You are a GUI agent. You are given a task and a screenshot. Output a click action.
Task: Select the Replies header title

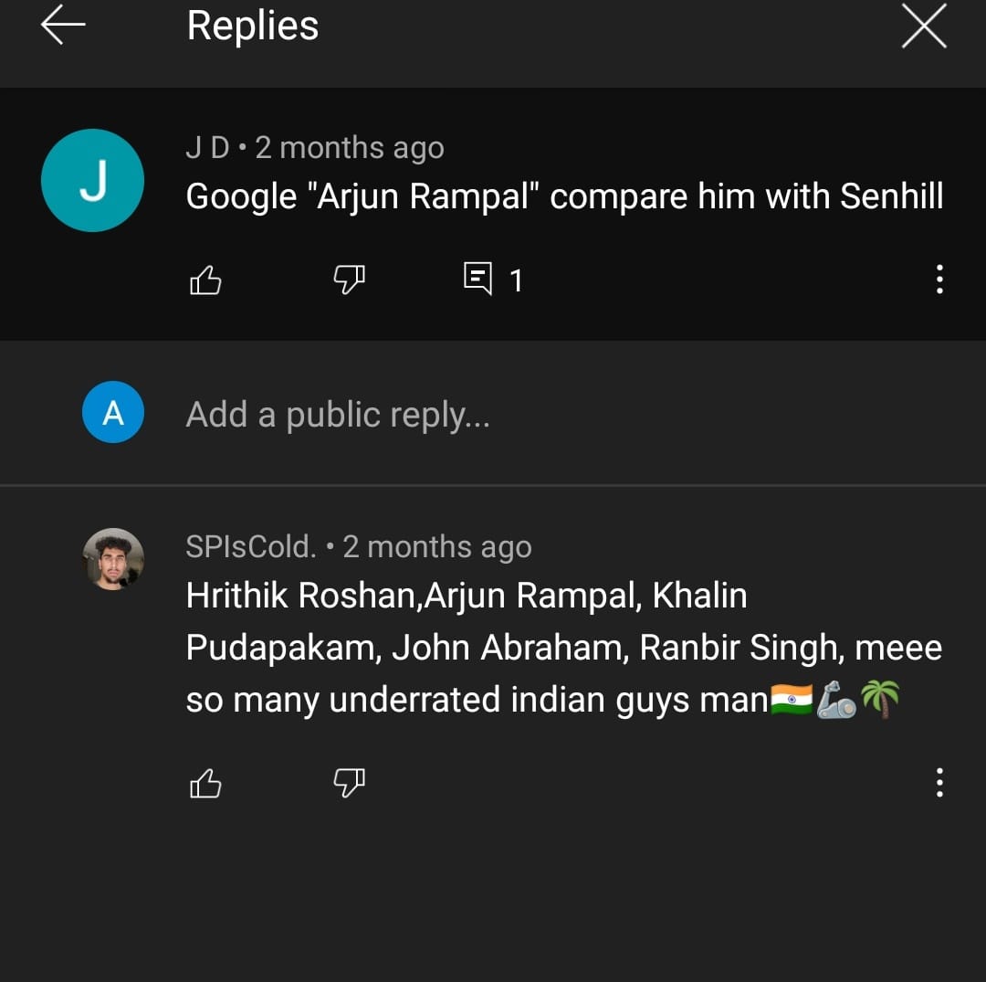click(252, 26)
